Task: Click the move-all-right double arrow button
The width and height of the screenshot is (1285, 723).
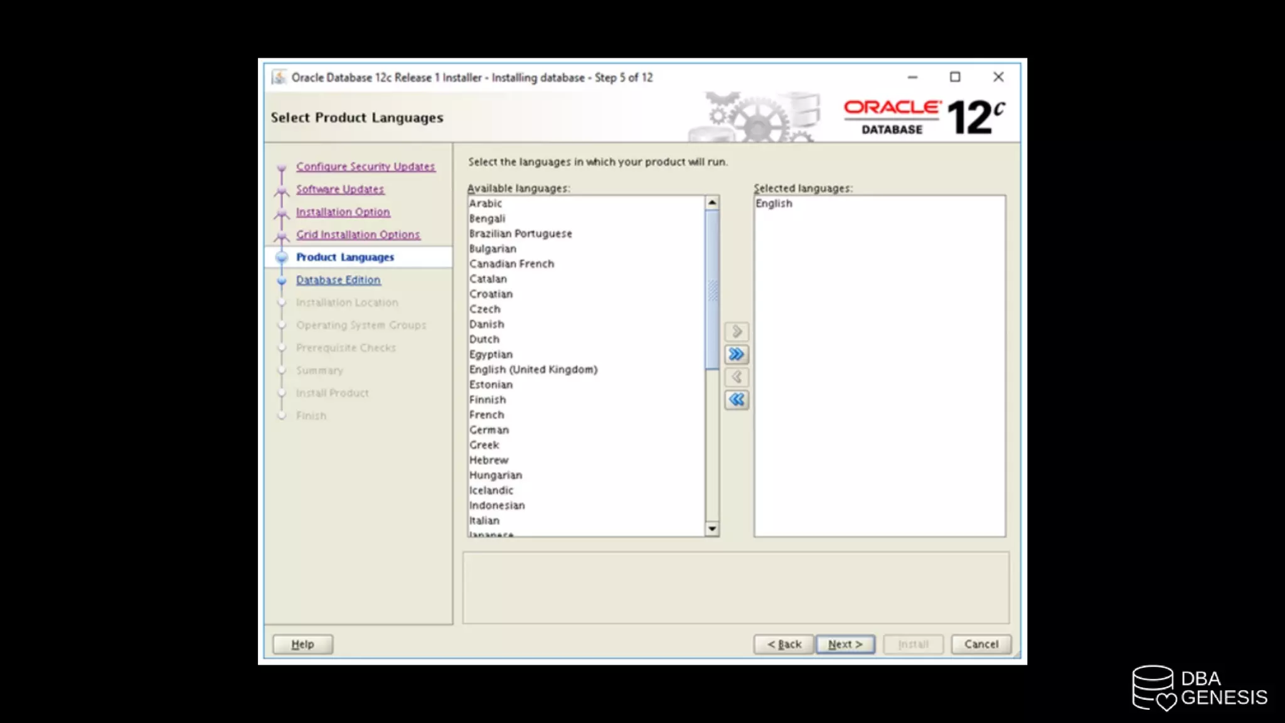Action: pyautogui.click(x=737, y=355)
